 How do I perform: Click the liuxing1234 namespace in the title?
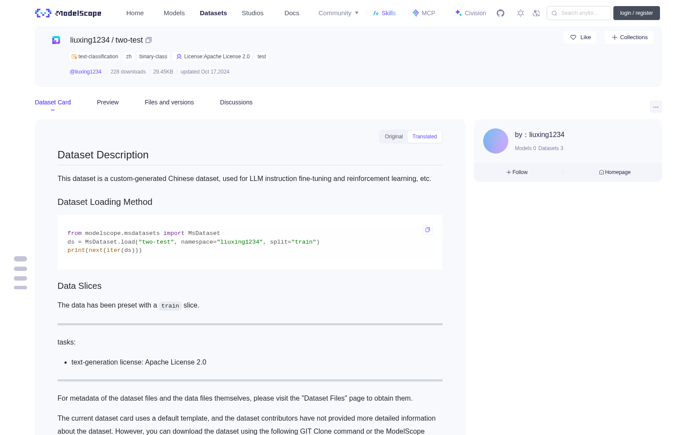click(90, 40)
